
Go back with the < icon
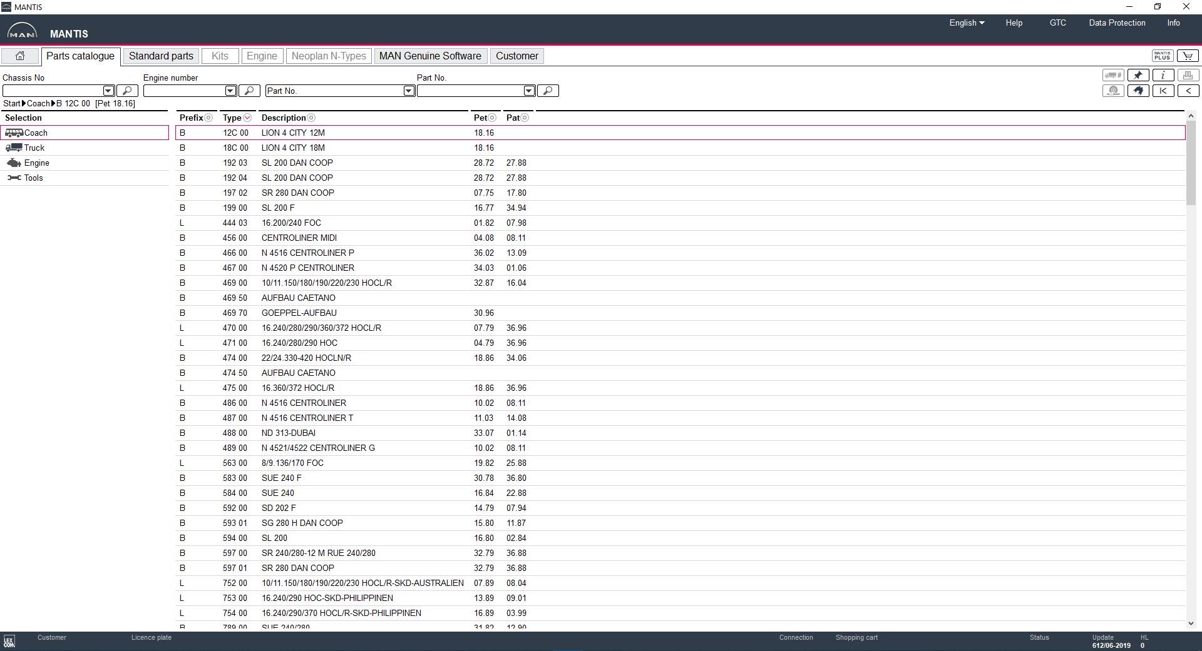1188,91
